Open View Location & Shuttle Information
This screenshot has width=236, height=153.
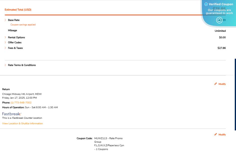(x=23, y=124)
